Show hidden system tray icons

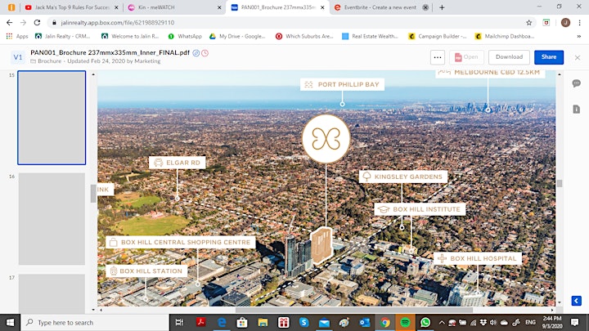tap(442, 322)
